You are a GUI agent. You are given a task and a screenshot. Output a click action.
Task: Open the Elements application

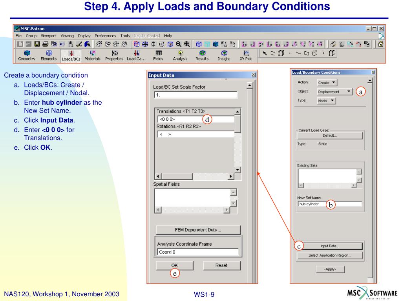point(48,56)
